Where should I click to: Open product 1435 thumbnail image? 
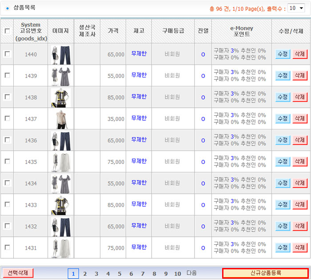(61, 162)
